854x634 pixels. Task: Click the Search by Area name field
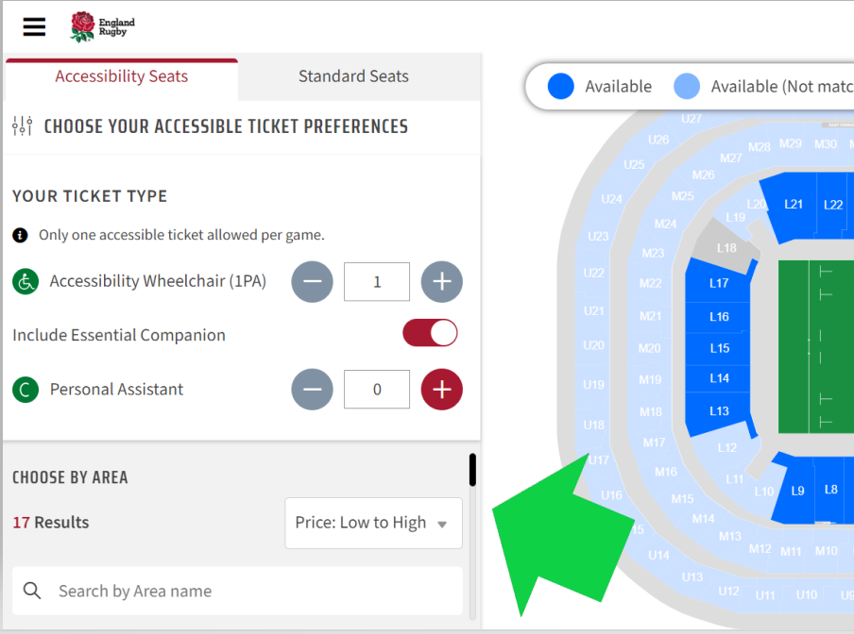click(237, 591)
